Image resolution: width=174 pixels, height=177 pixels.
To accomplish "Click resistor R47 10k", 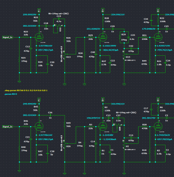I will [36, 153].
